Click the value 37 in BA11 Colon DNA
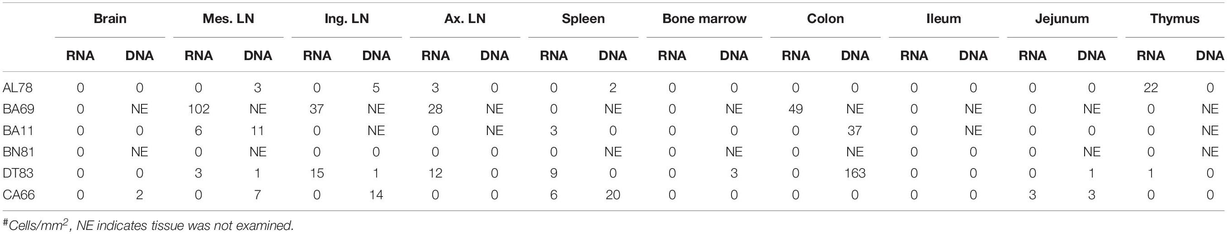This screenshot has height=234, width=1227. click(855, 130)
